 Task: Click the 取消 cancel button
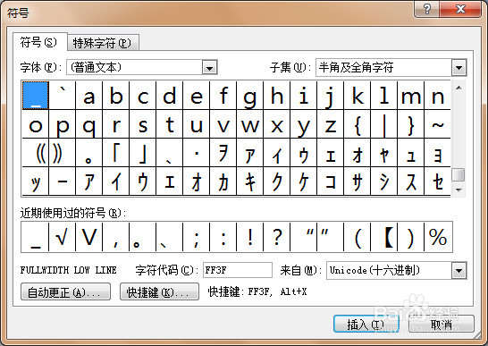(442, 325)
